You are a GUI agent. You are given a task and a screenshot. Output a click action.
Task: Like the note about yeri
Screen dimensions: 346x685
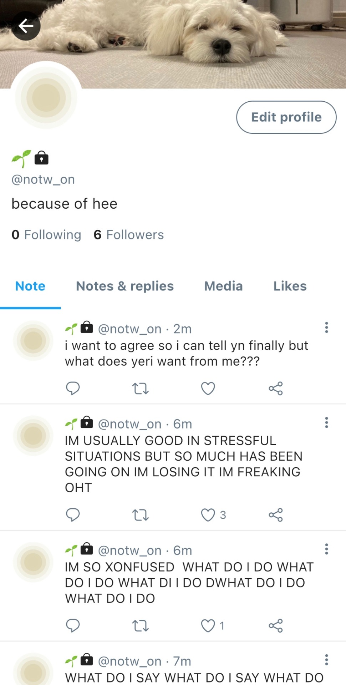point(208,388)
